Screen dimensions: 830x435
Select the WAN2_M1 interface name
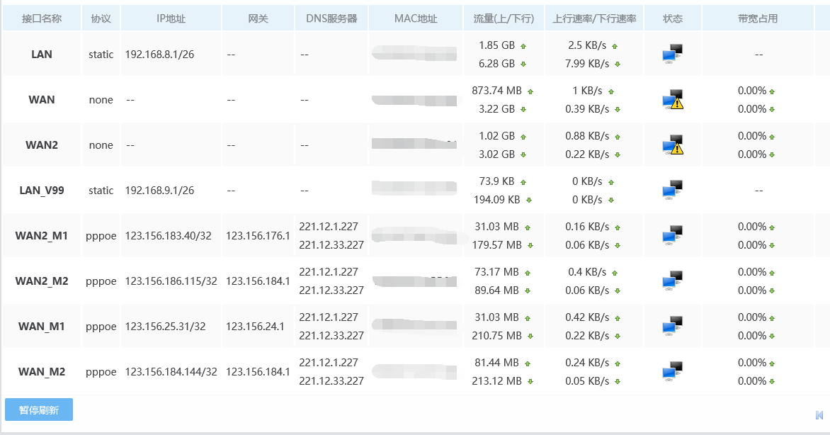coord(42,235)
